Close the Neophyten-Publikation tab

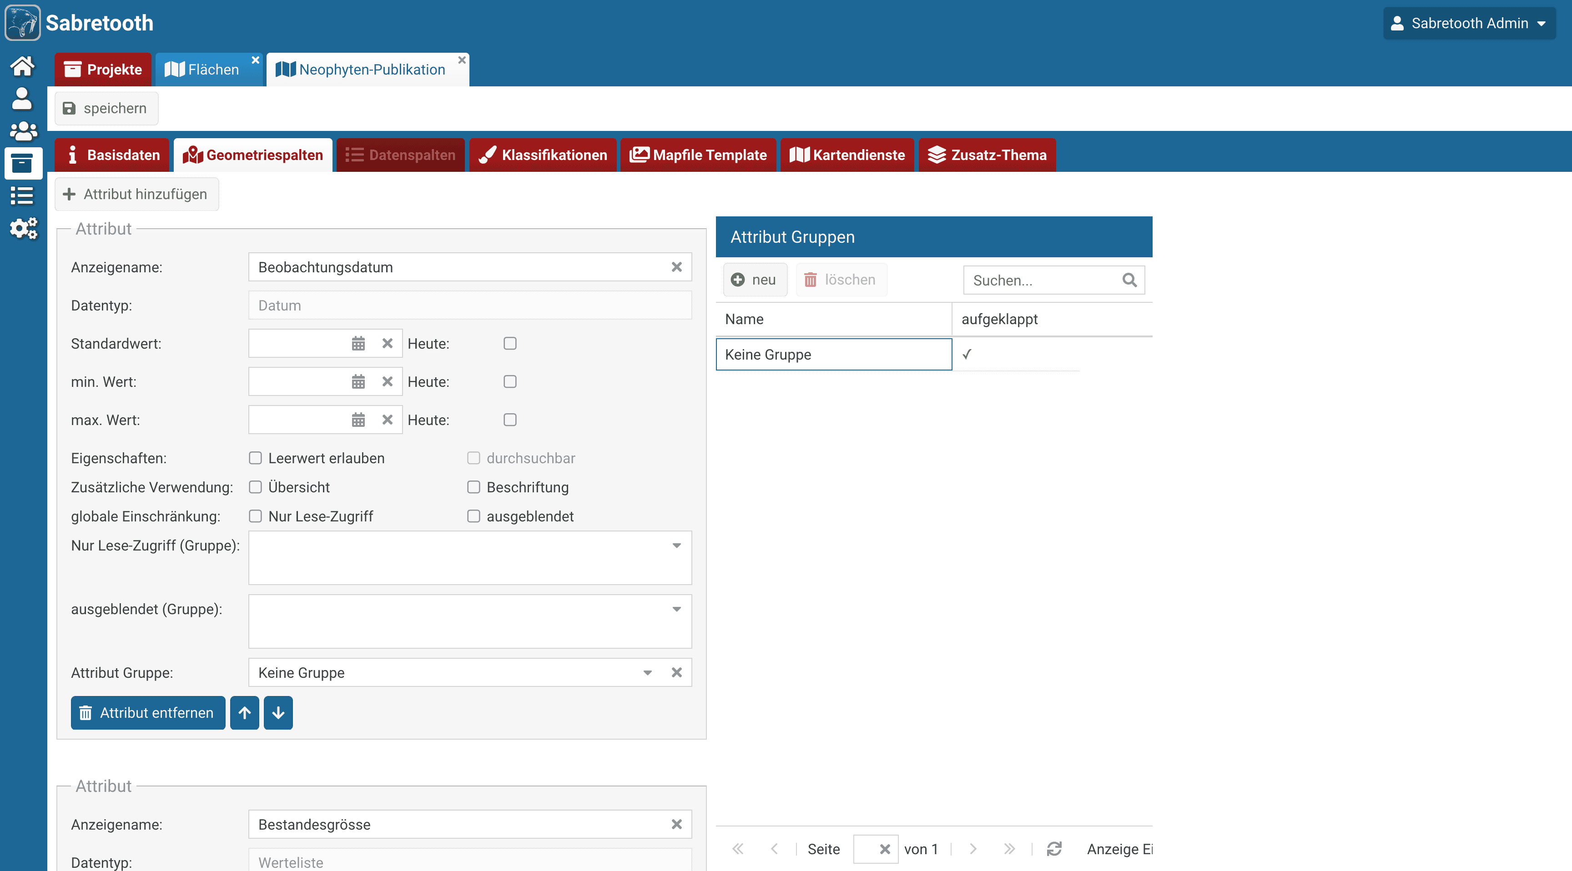point(462,60)
